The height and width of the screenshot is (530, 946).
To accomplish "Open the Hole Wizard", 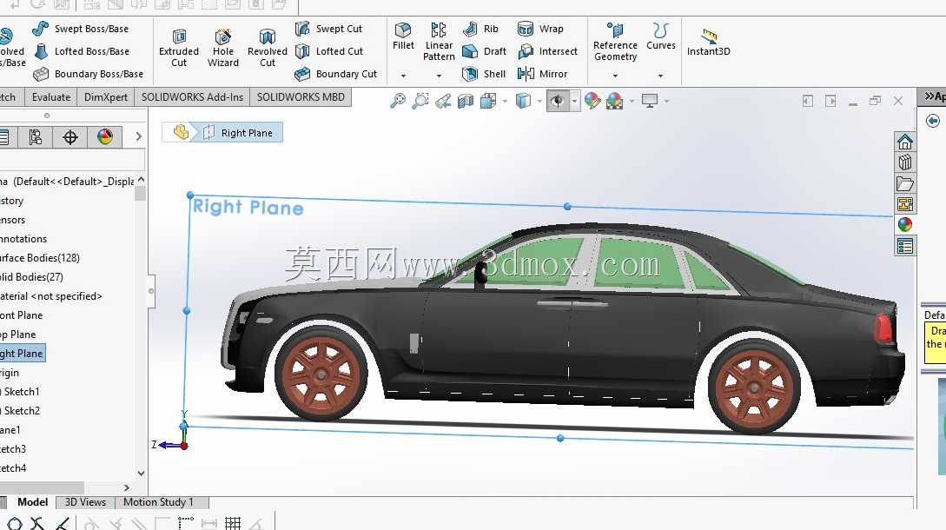I will 223,48.
